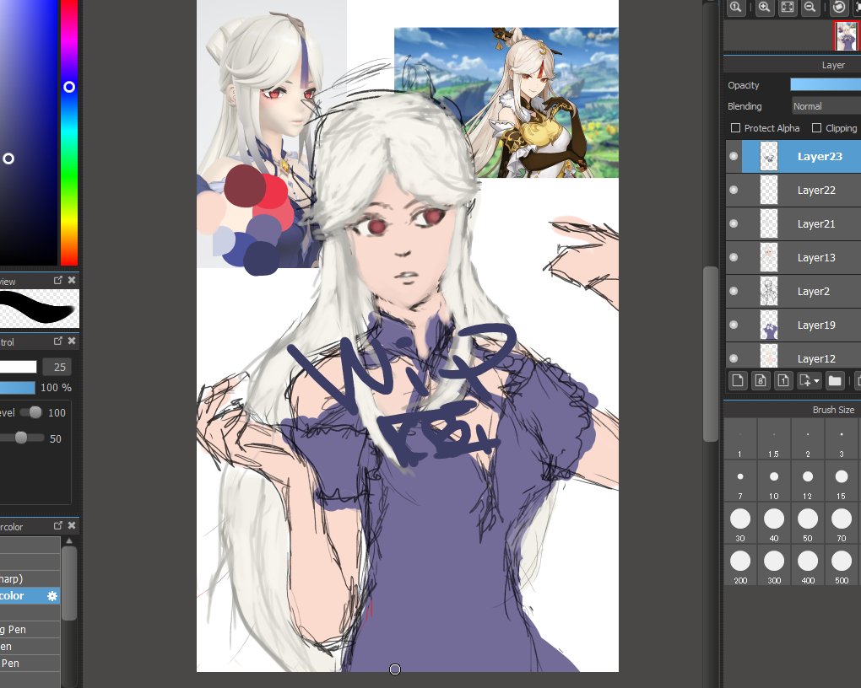Click the rotate canvas navigator icon
861x688 pixels.
[x=839, y=7]
